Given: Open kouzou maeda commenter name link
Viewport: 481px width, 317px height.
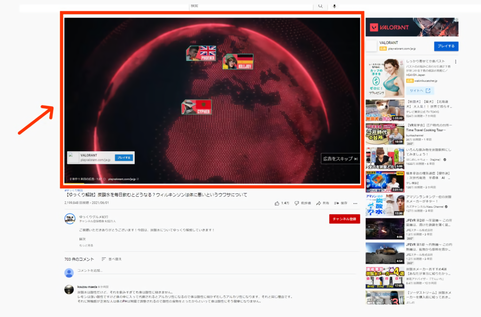Looking at the screenshot, I should (x=87, y=287).
